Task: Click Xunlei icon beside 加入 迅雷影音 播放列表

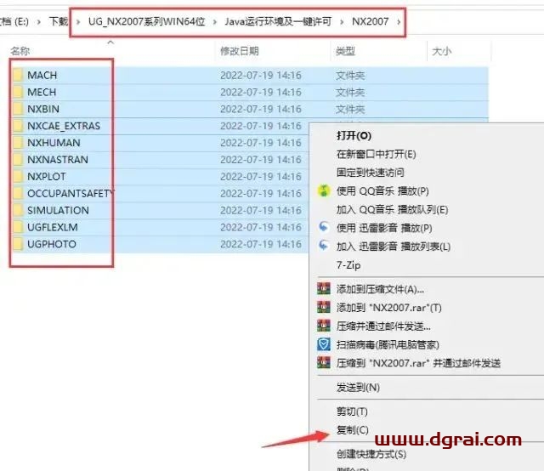Action: [x=324, y=246]
